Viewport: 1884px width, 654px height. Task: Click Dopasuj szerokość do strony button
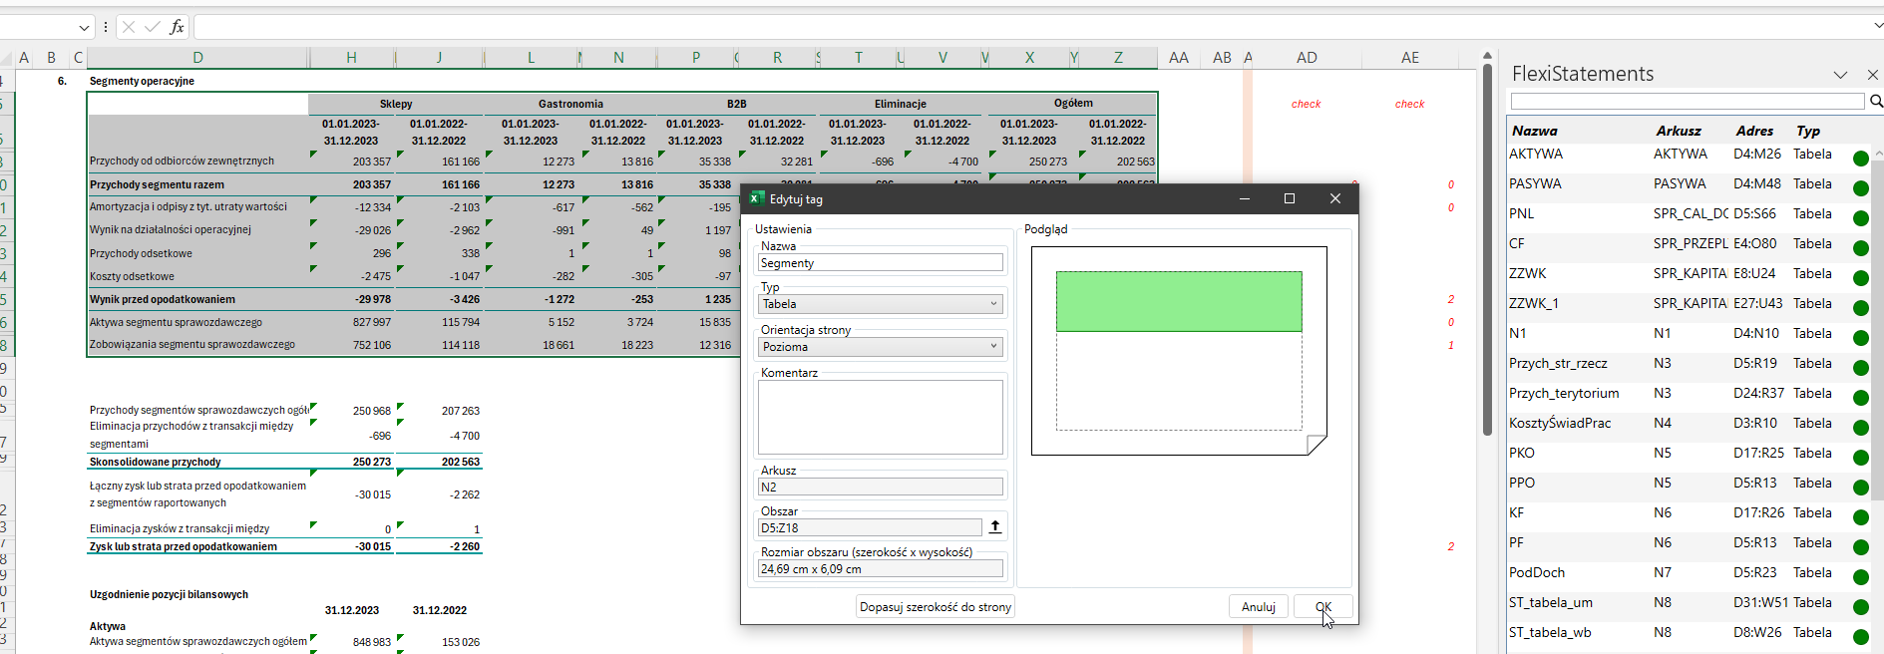tap(935, 607)
